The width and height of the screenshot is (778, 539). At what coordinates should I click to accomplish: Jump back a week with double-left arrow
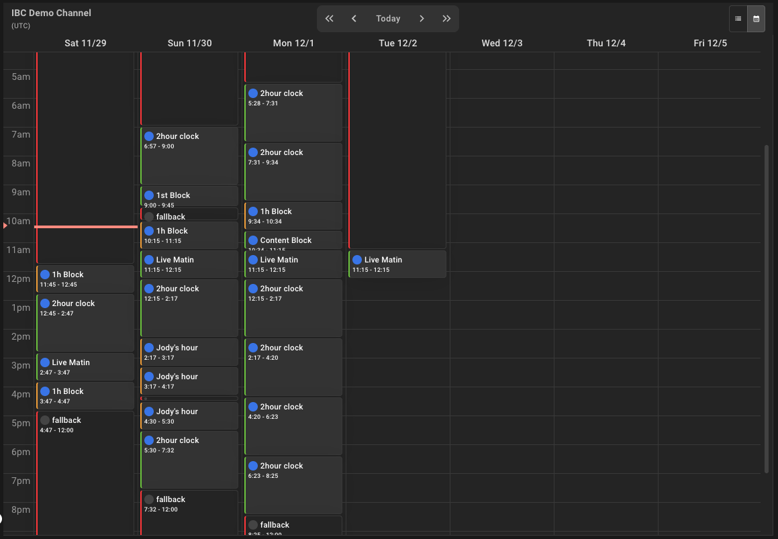(x=329, y=19)
